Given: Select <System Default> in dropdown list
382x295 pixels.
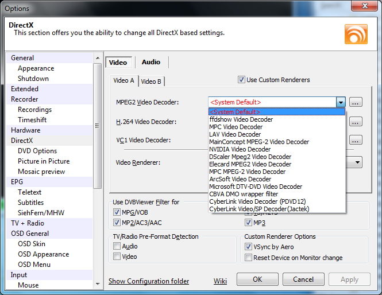Looking at the screenshot, I should coord(277,112).
